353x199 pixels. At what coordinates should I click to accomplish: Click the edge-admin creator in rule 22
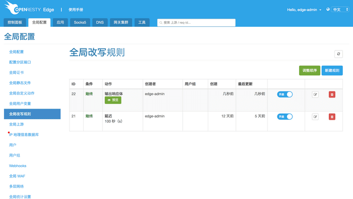[x=155, y=94]
